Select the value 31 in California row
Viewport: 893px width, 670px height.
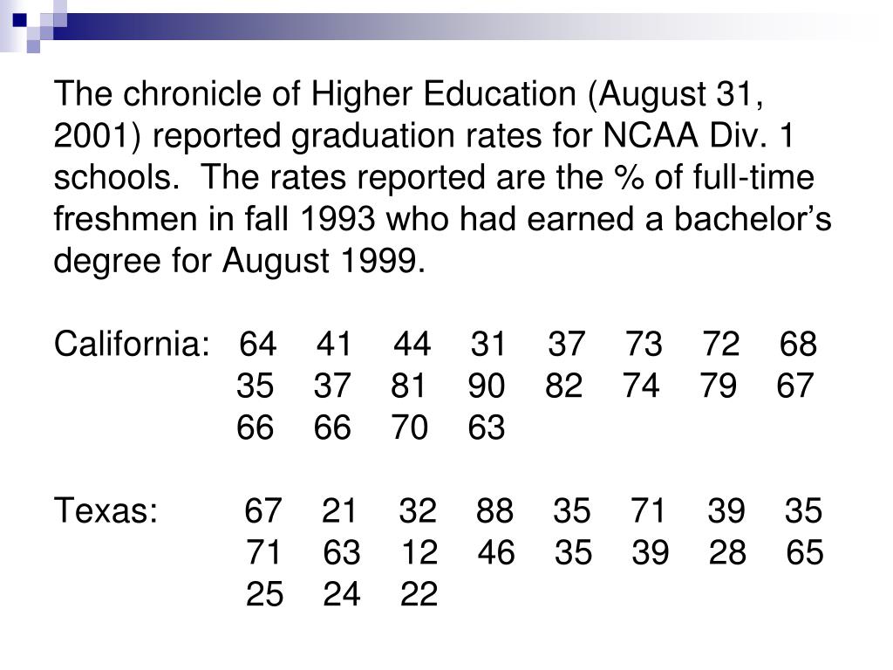pyautogui.click(x=488, y=344)
